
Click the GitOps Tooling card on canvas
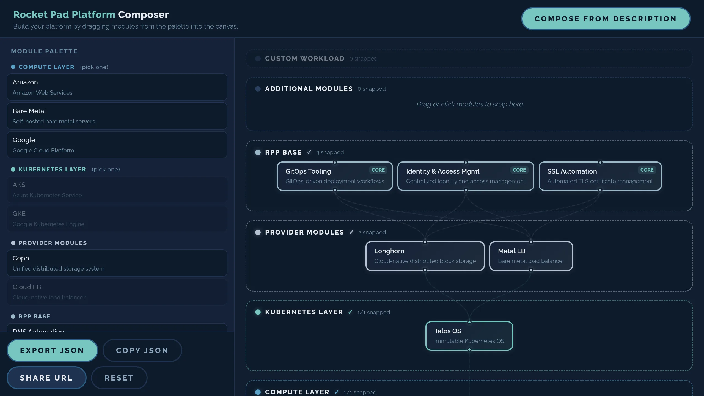pos(335,176)
